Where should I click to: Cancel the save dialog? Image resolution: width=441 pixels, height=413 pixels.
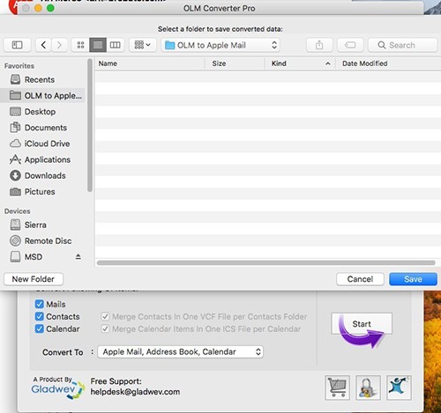click(360, 279)
